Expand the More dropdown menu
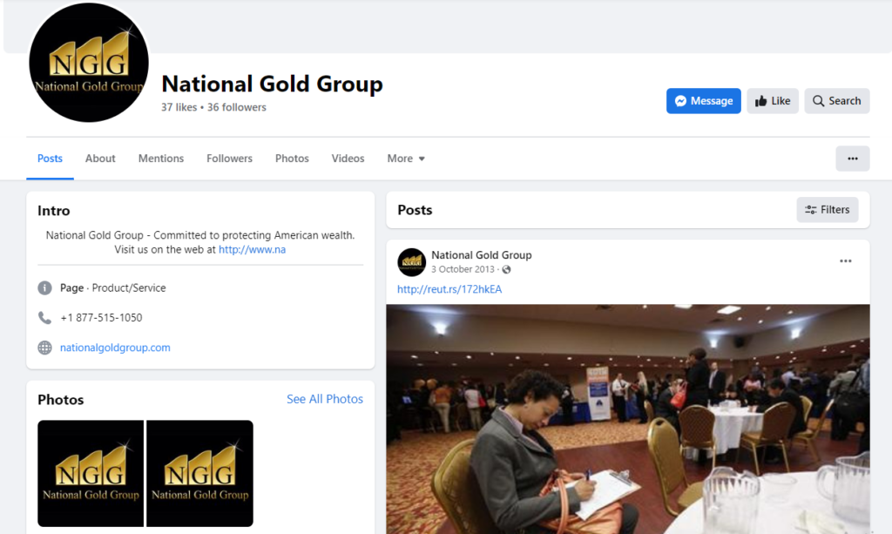The image size is (892, 534). (x=406, y=159)
